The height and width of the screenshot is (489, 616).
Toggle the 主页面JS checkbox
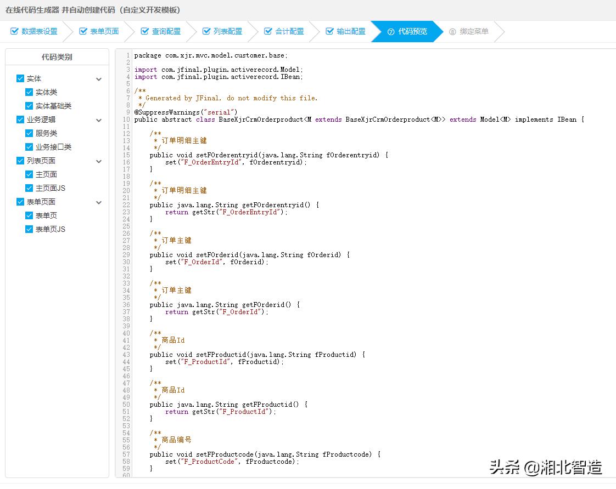click(29, 188)
